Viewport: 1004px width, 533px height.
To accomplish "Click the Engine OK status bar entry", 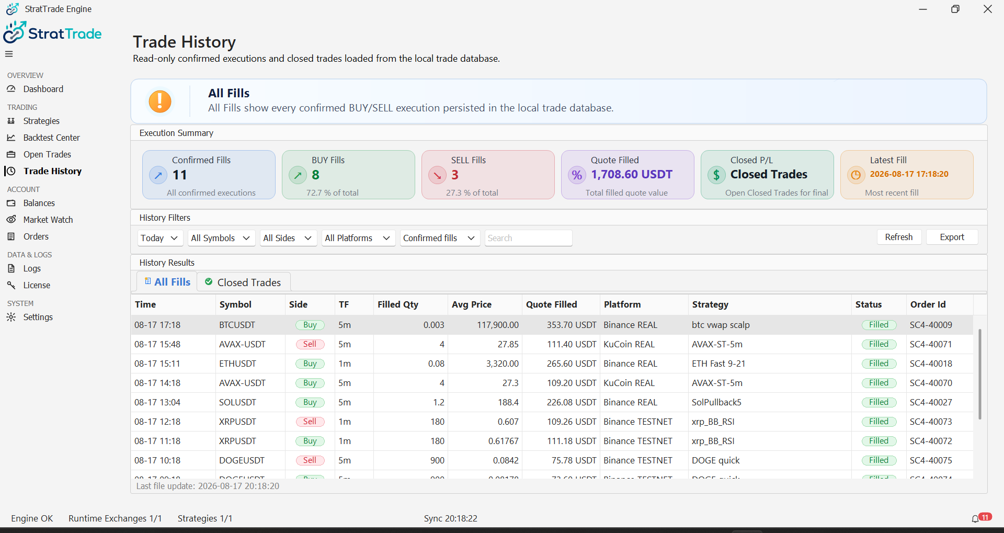I will point(32,518).
